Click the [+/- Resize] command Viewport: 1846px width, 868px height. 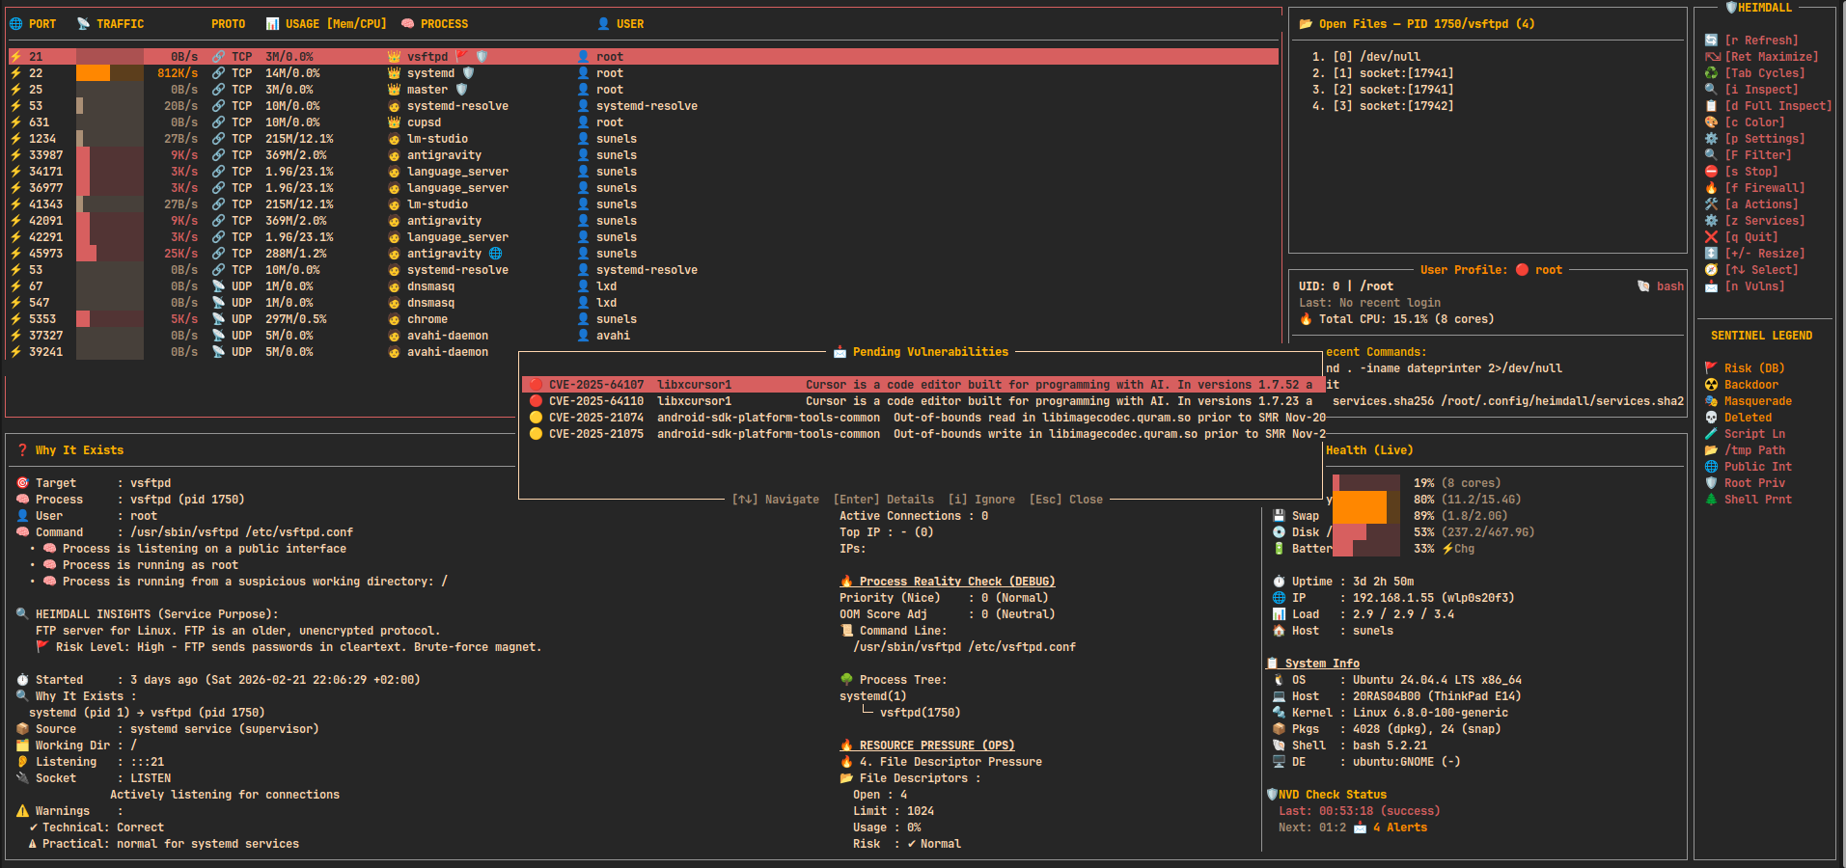pyautogui.click(x=1764, y=254)
